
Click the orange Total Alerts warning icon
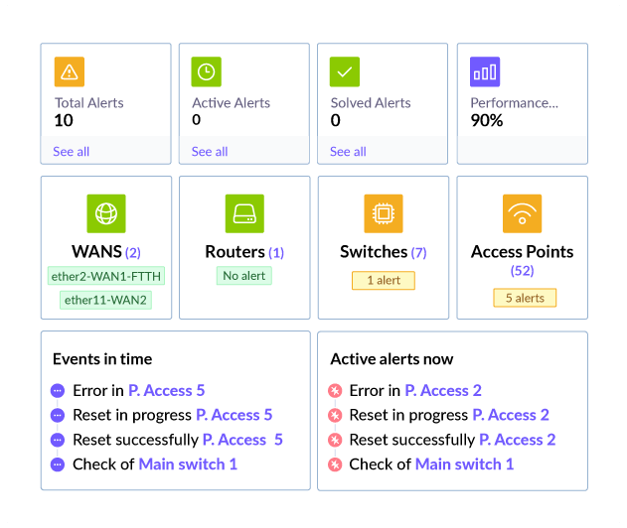coord(70,71)
